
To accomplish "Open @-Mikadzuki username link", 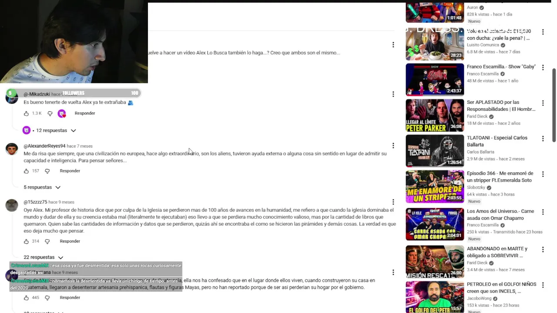I will [37, 94].
